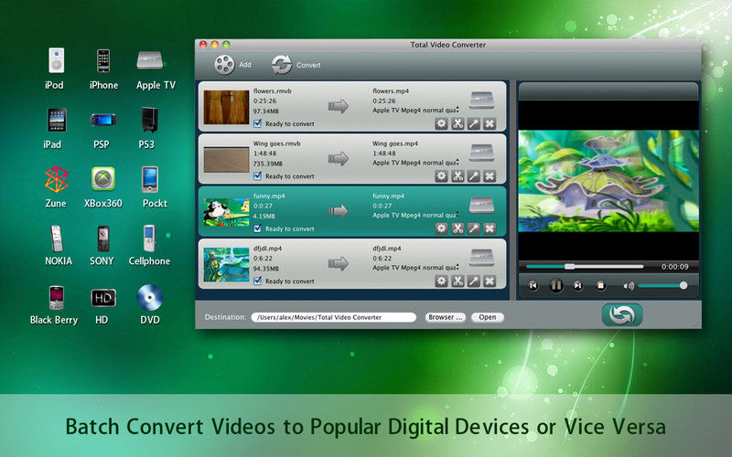Open settings gear for Wing goes.rmvb
732x457 pixels.
[x=441, y=175]
